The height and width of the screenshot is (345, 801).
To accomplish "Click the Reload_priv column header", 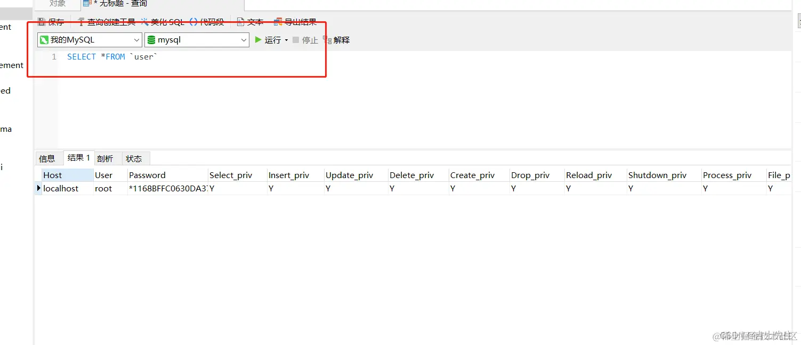I will click(x=595, y=175).
